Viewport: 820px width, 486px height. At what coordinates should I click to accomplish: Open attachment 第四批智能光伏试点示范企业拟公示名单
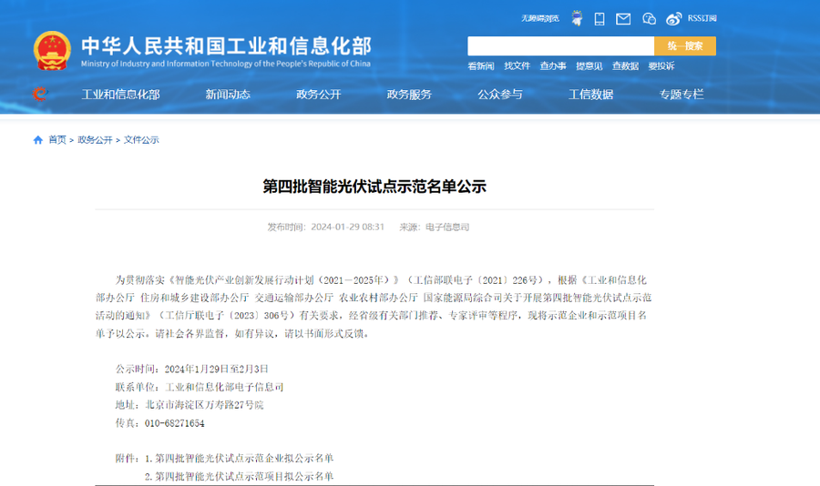[x=244, y=458]
